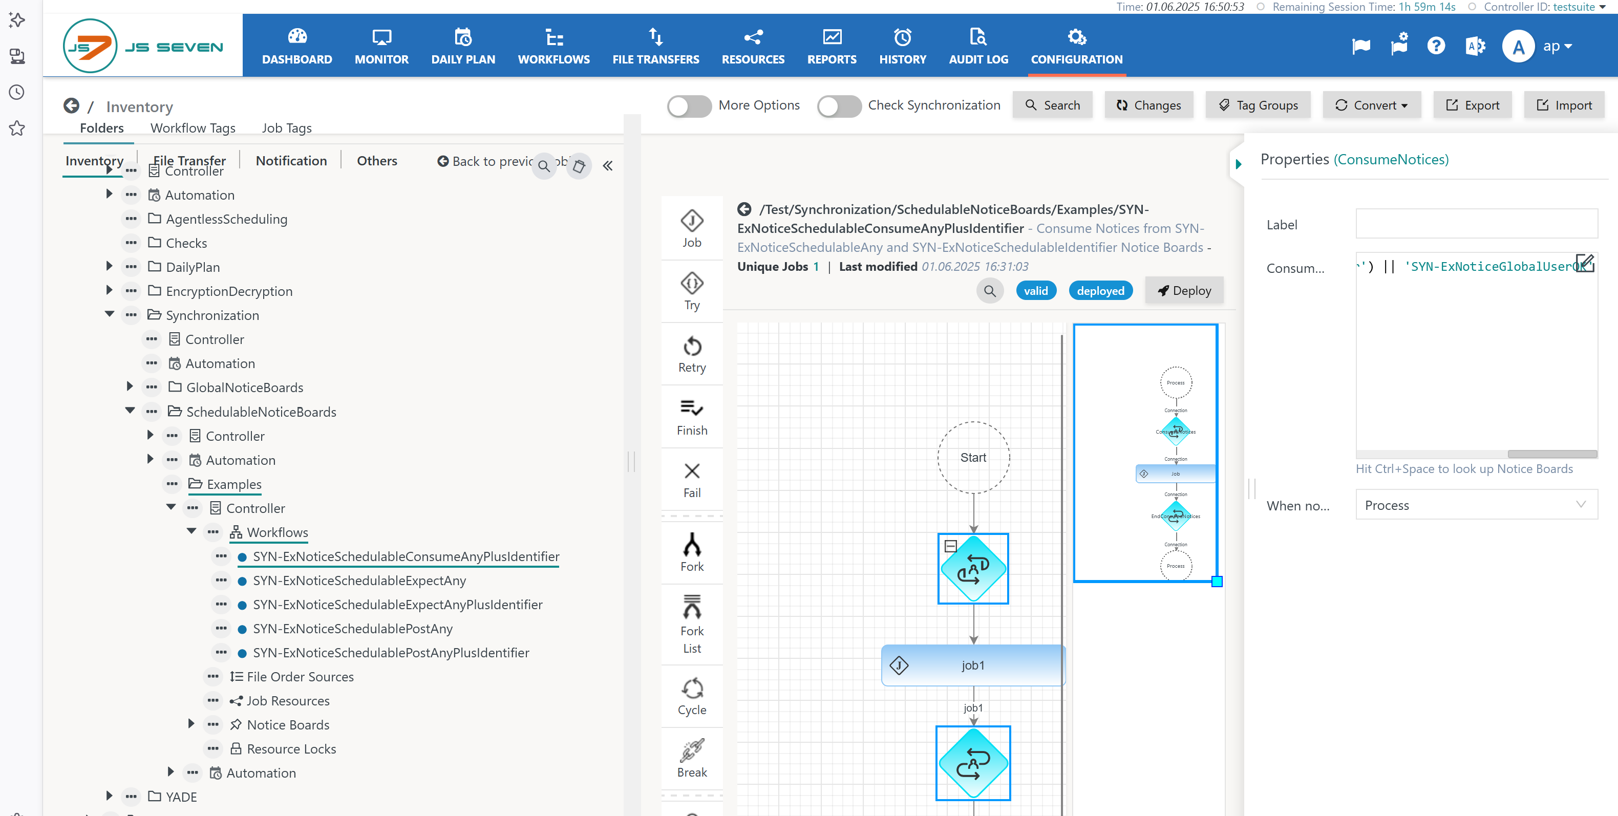This screenshot has height=816, width=1618.
Task: Click the Label input field
Action: (x=1476, y=224)
